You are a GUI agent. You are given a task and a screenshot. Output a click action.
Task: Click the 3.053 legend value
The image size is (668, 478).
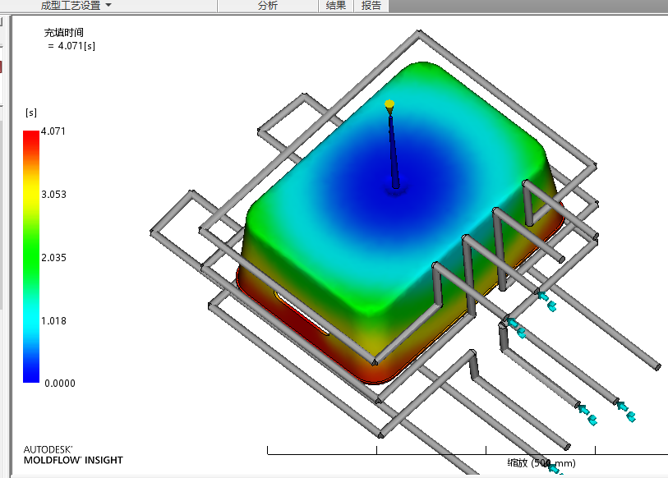click(x=53, y=195)
